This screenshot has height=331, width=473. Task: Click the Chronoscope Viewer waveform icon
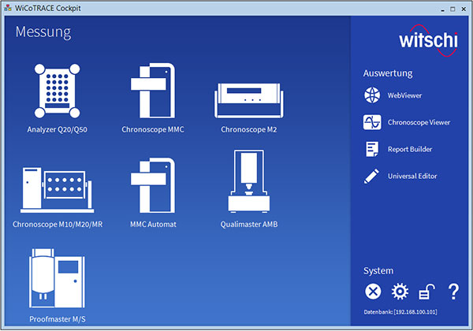click(372, 122)
